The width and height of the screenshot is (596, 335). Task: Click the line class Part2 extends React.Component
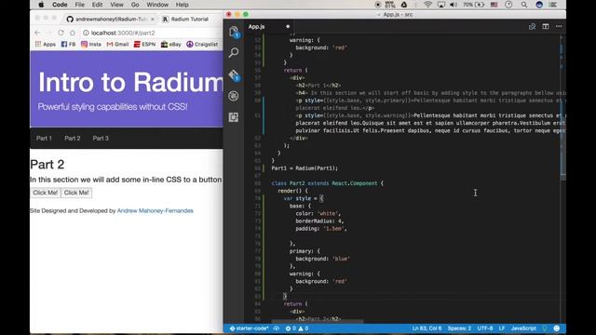(x=327, y=183)
